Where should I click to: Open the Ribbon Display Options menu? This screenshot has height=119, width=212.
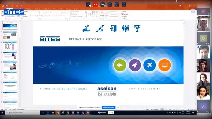click(180, 6)
